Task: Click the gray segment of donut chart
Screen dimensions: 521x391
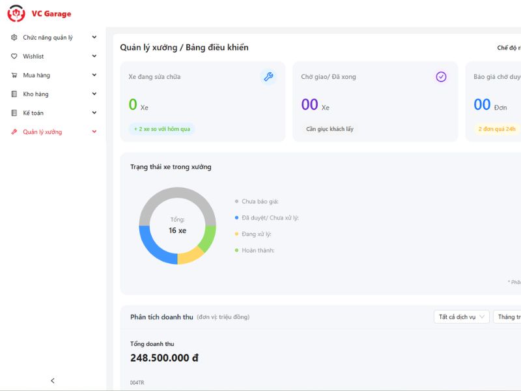Action: pyautogui.click(x=177, y=192)
